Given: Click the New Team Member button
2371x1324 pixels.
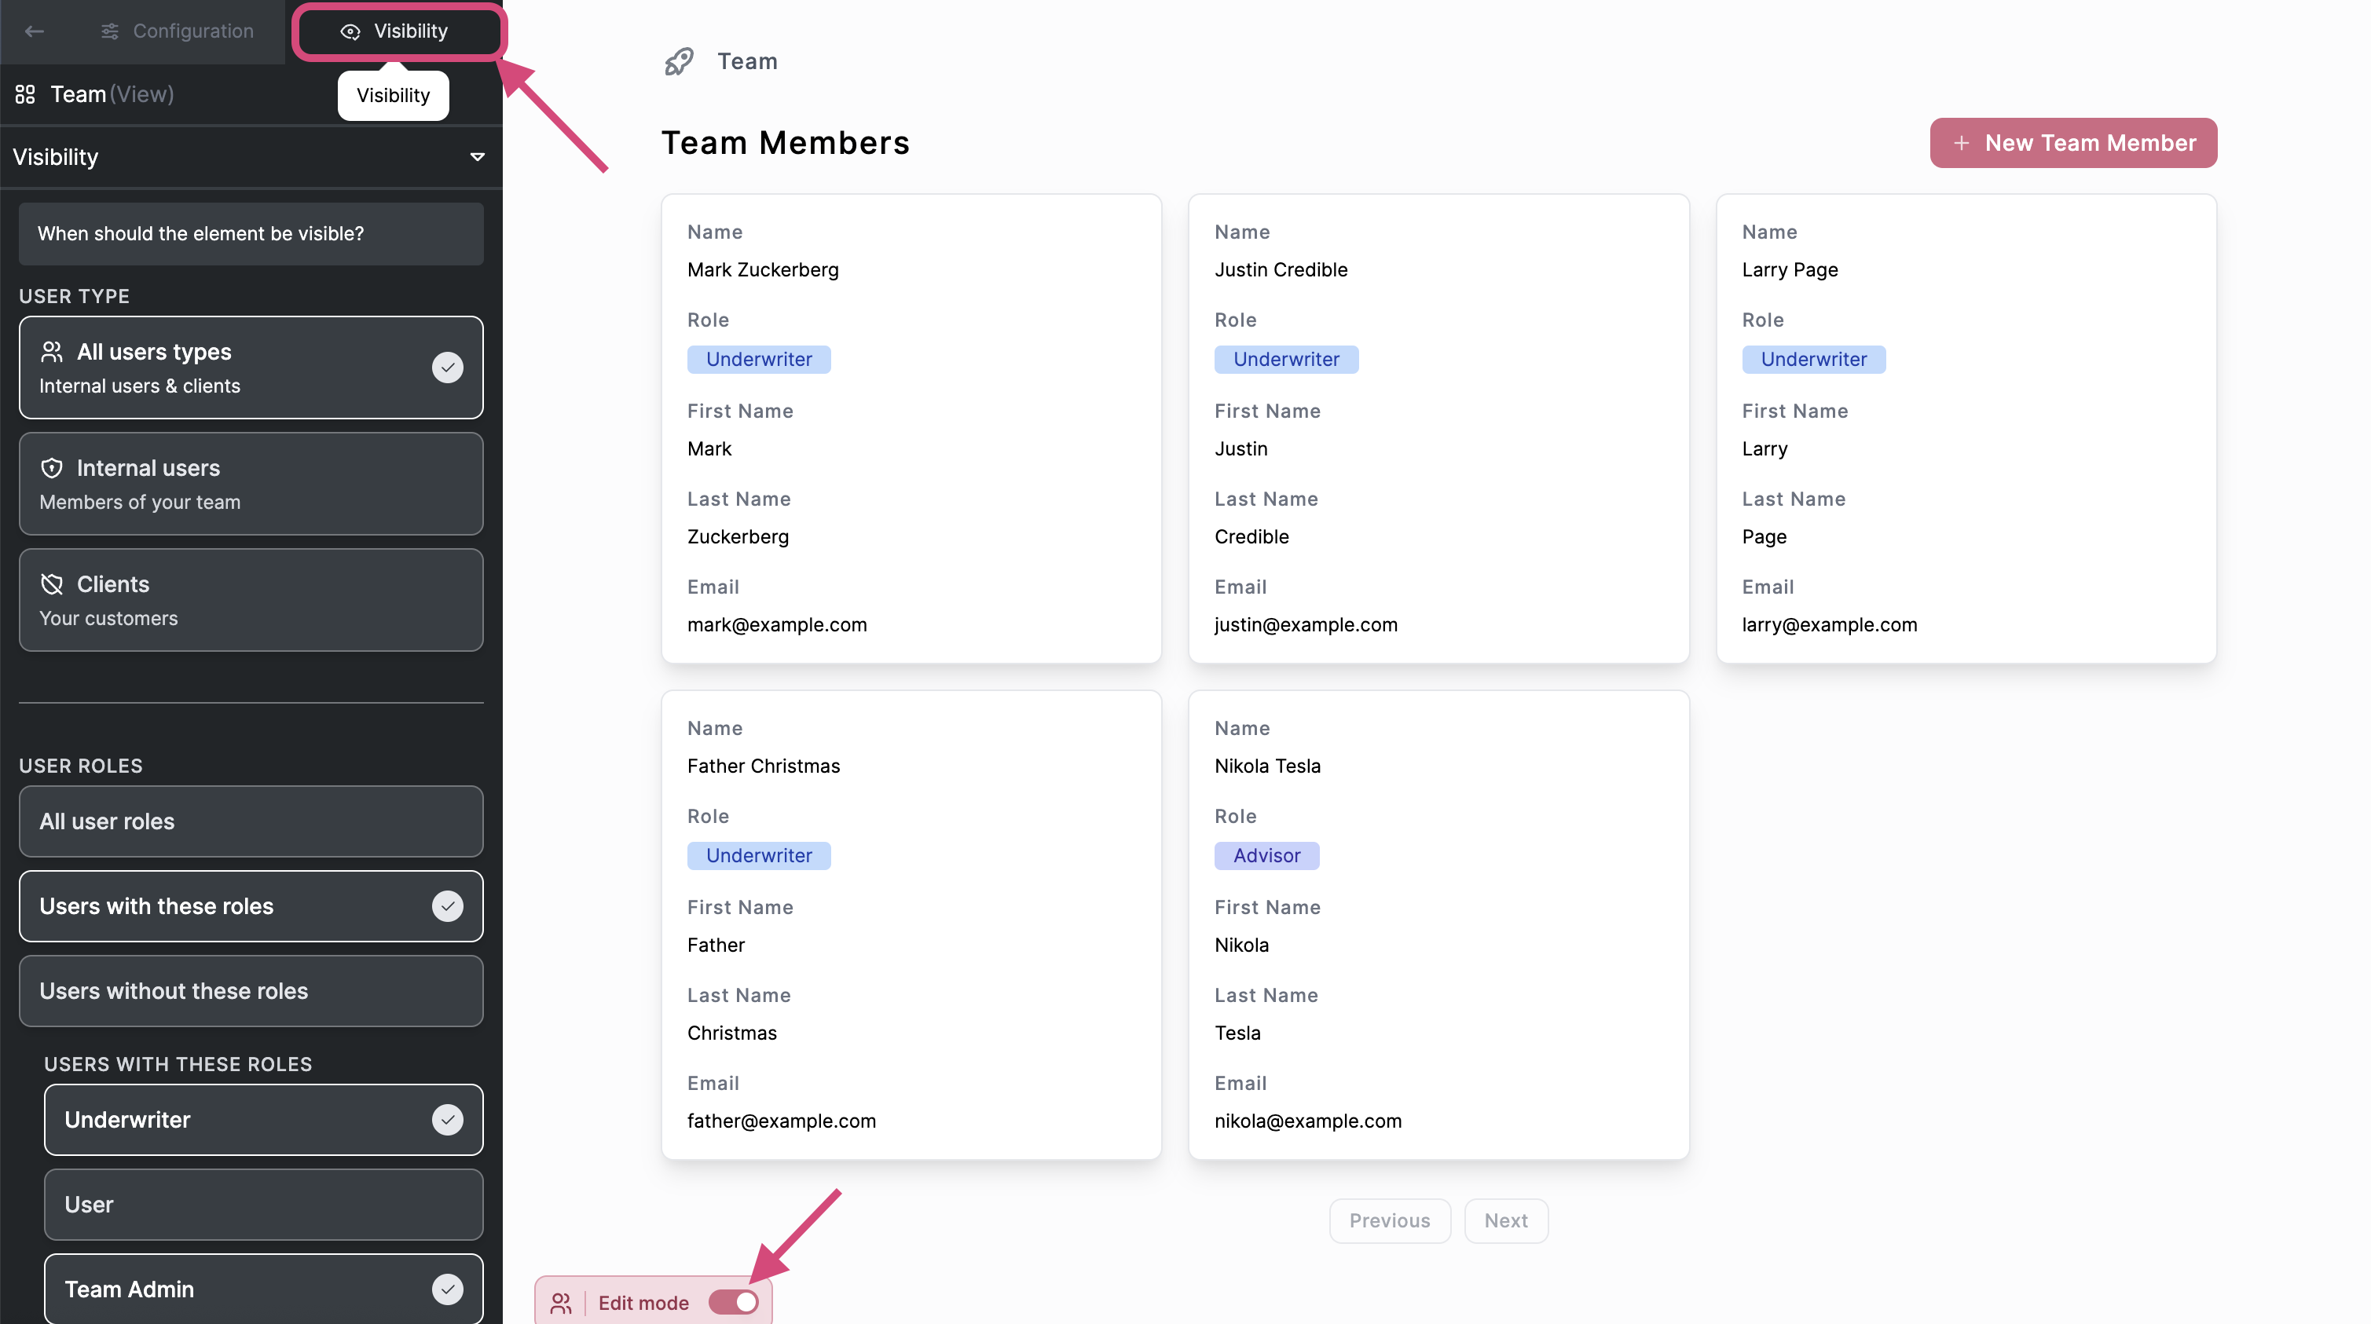Looking at the screenshot, I should click(2072, 143).
